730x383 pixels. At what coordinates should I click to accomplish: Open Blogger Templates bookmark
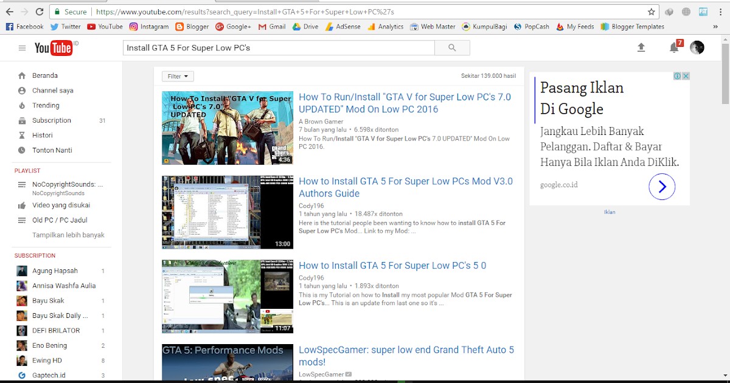point(632,27)
